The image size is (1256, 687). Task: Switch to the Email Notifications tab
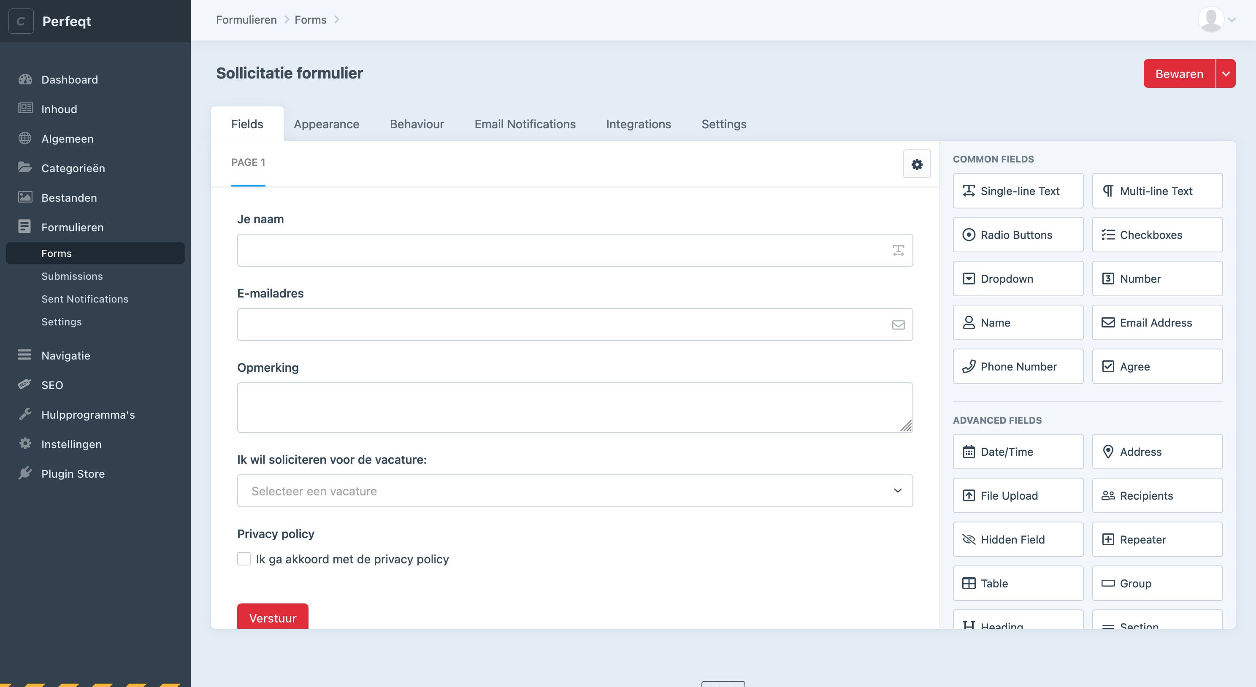(525, 124)
